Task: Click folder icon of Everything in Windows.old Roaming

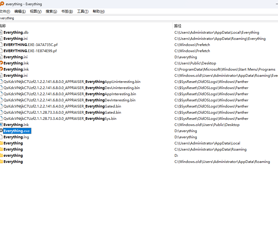Action: [x=1, y=161]
